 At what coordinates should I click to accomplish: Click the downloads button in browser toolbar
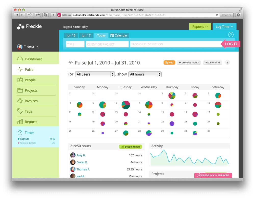[238, 15]
